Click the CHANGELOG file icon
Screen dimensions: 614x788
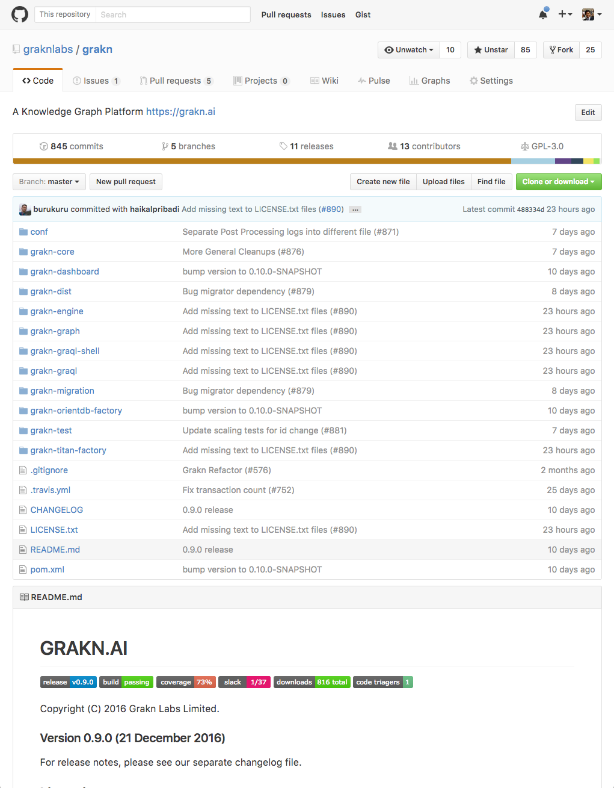[23, 510]
